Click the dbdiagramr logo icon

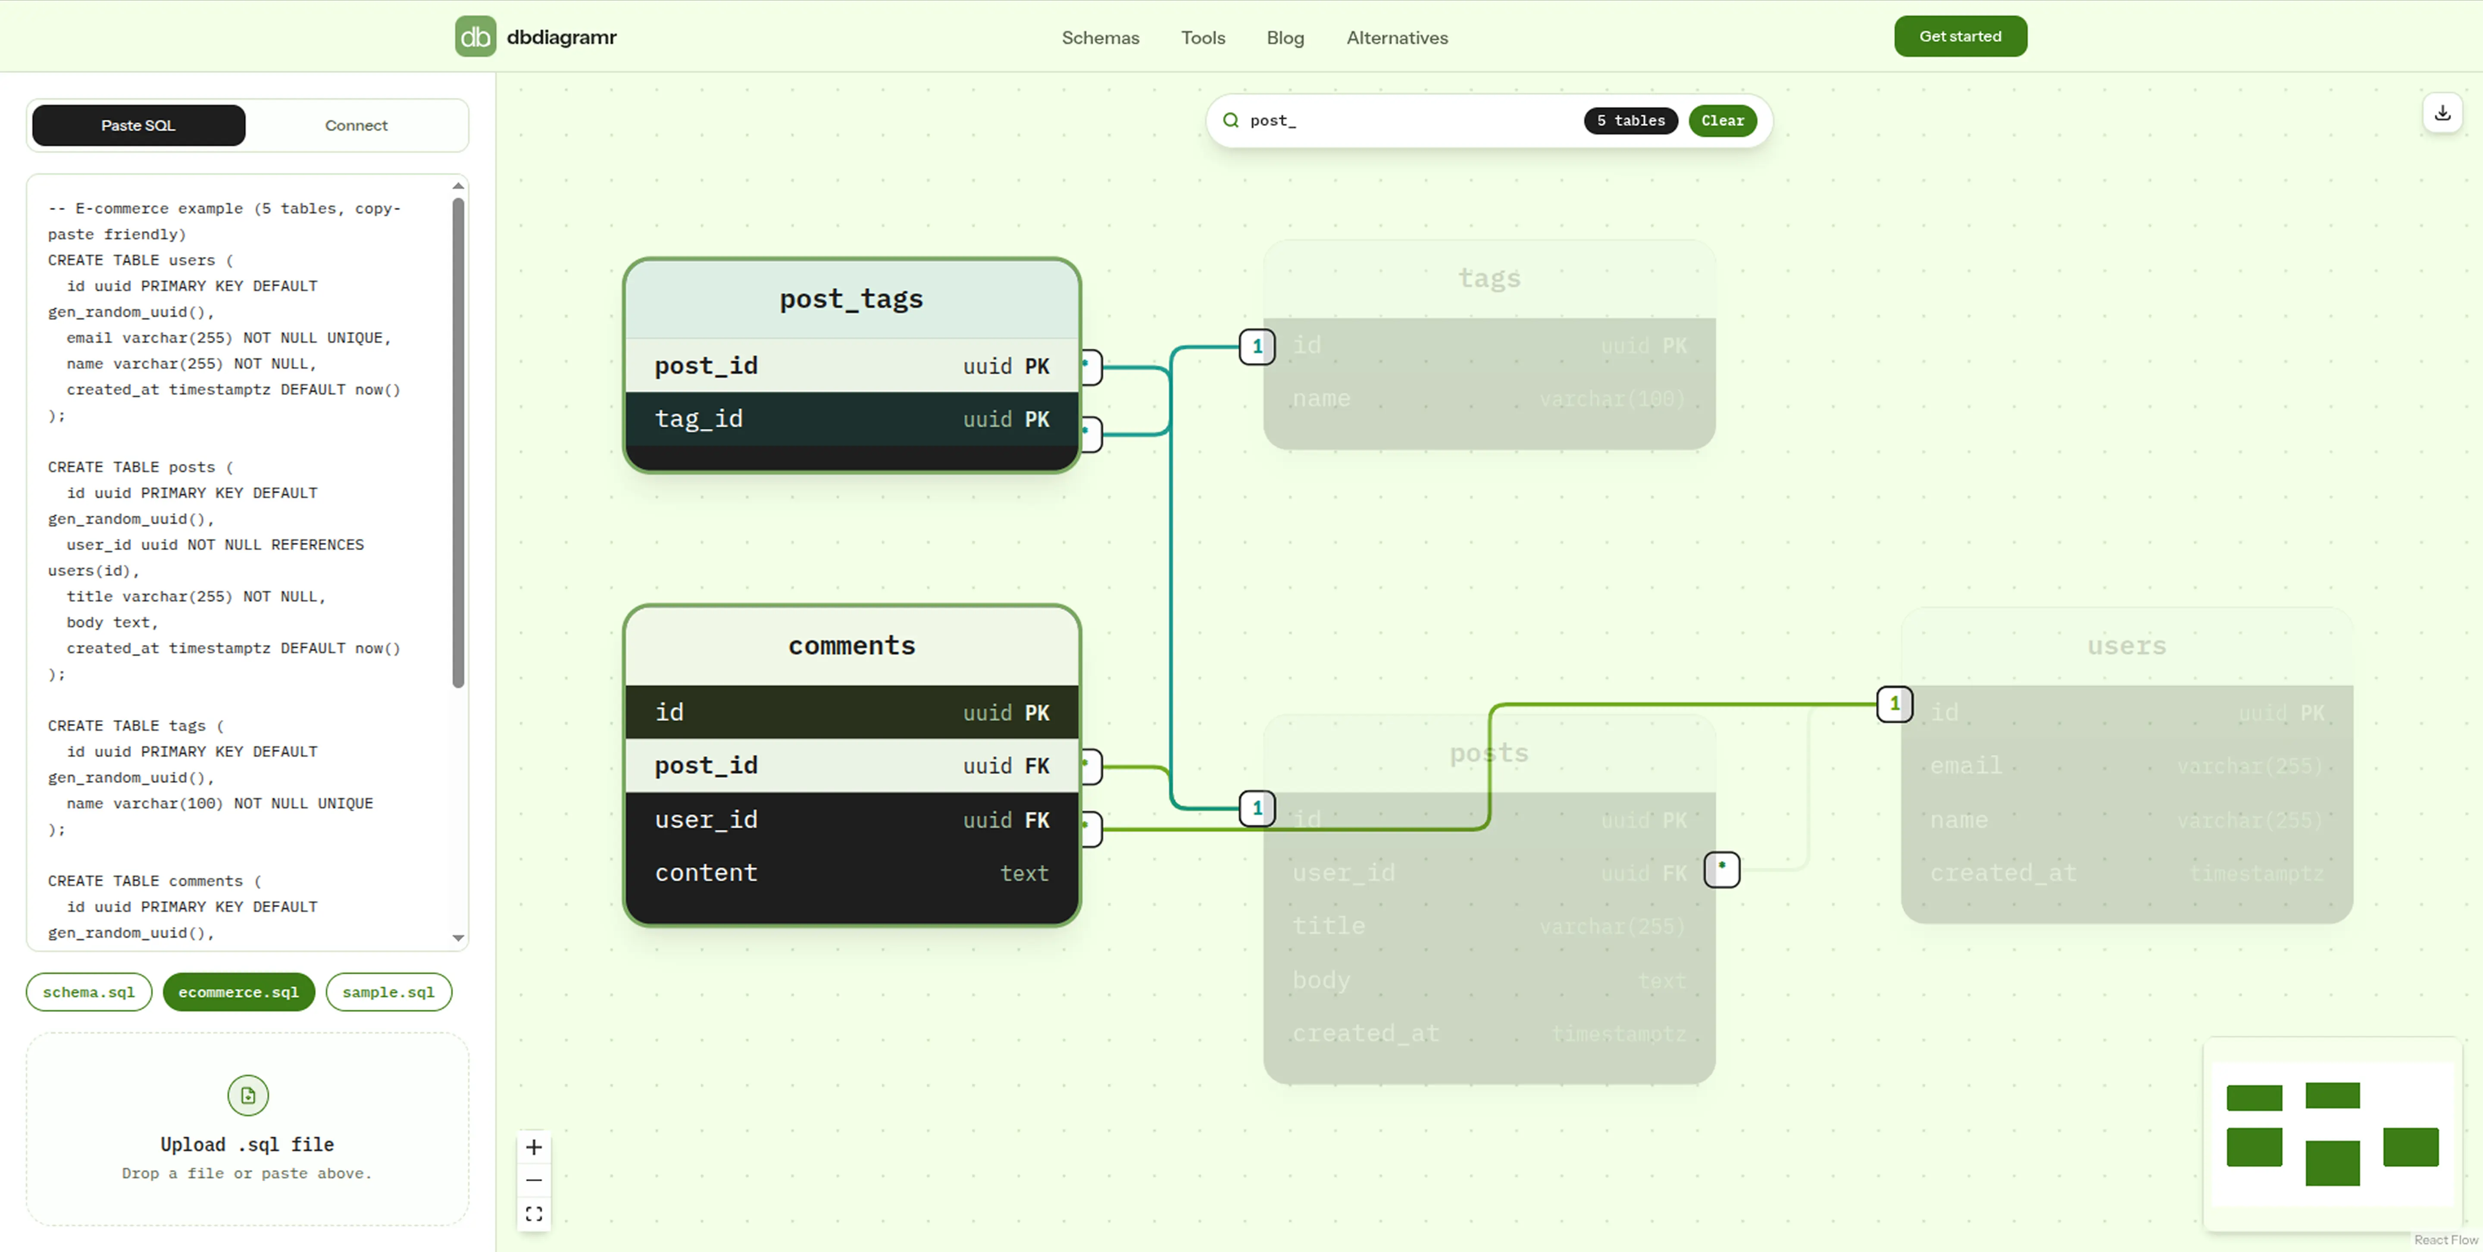tap(475, 37)
